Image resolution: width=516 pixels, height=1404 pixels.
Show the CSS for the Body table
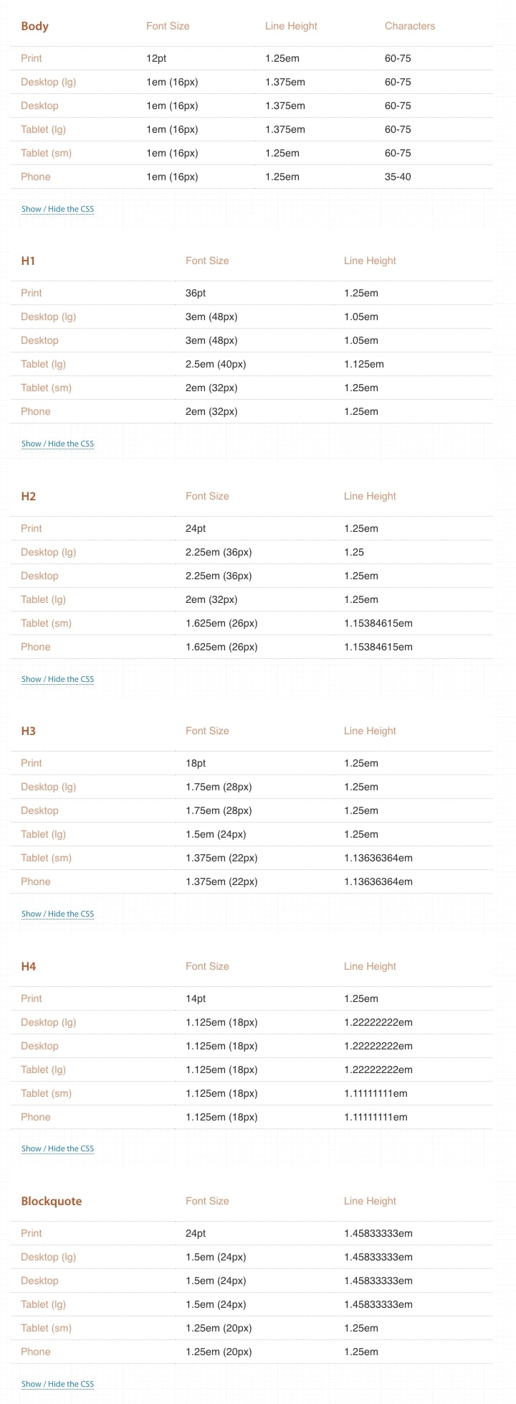[57, 209]
